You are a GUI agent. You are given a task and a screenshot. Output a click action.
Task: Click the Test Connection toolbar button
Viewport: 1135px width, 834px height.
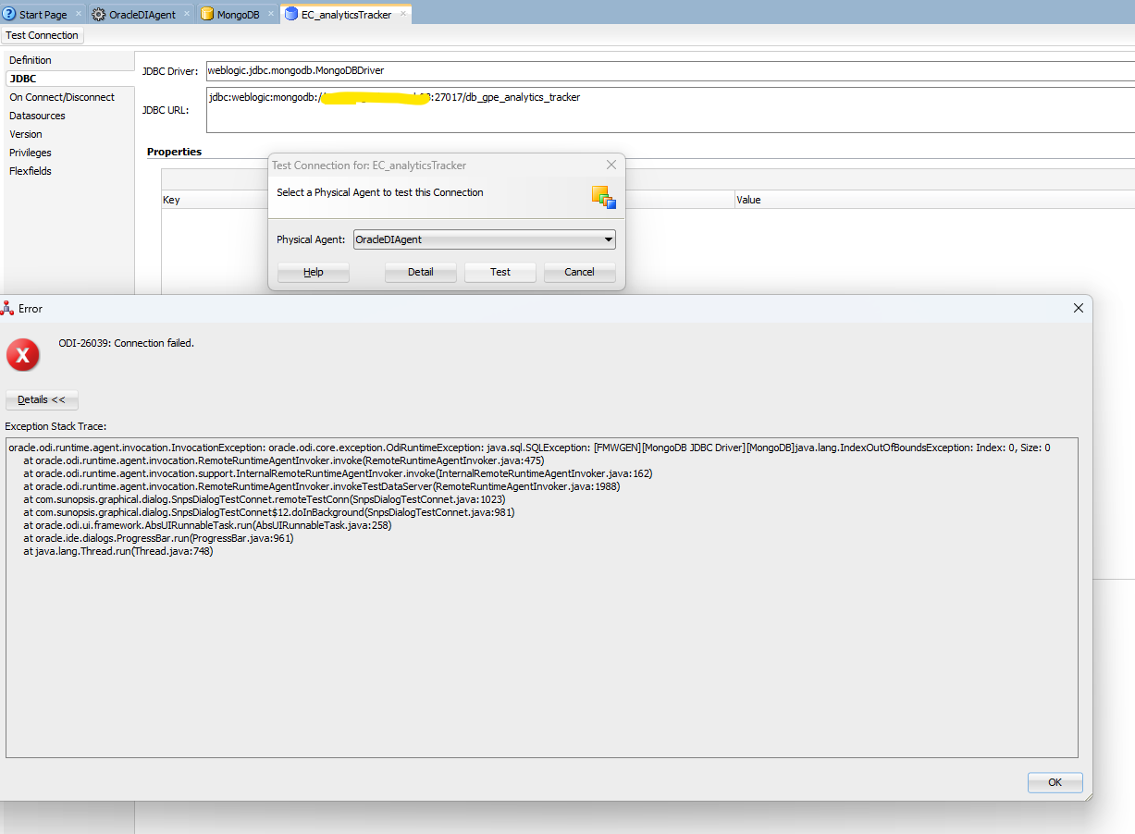pyautogui.click(x=42, y=35)
